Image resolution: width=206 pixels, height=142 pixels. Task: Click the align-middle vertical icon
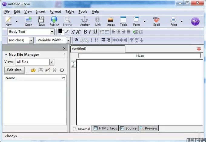tap(137, 40)
